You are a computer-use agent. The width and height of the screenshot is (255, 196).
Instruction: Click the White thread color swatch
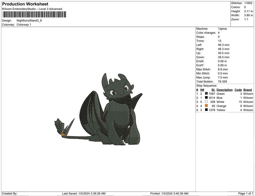click(206, 102)
